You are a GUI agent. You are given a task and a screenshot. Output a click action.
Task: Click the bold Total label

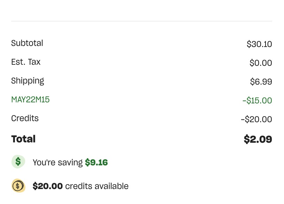pos(23,139)
